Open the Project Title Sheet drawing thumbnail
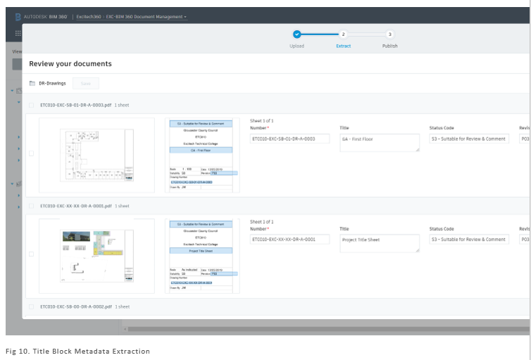 (97, 256)
